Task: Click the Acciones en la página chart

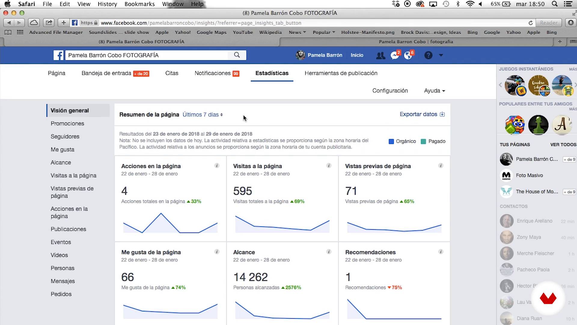Action: [170, 223]
